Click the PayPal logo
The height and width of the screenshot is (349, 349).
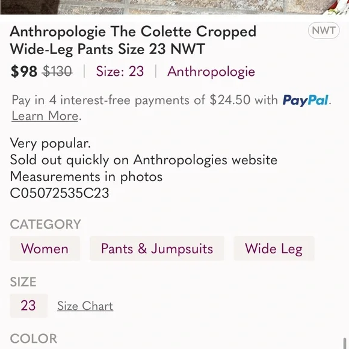[x=306, y=100]
